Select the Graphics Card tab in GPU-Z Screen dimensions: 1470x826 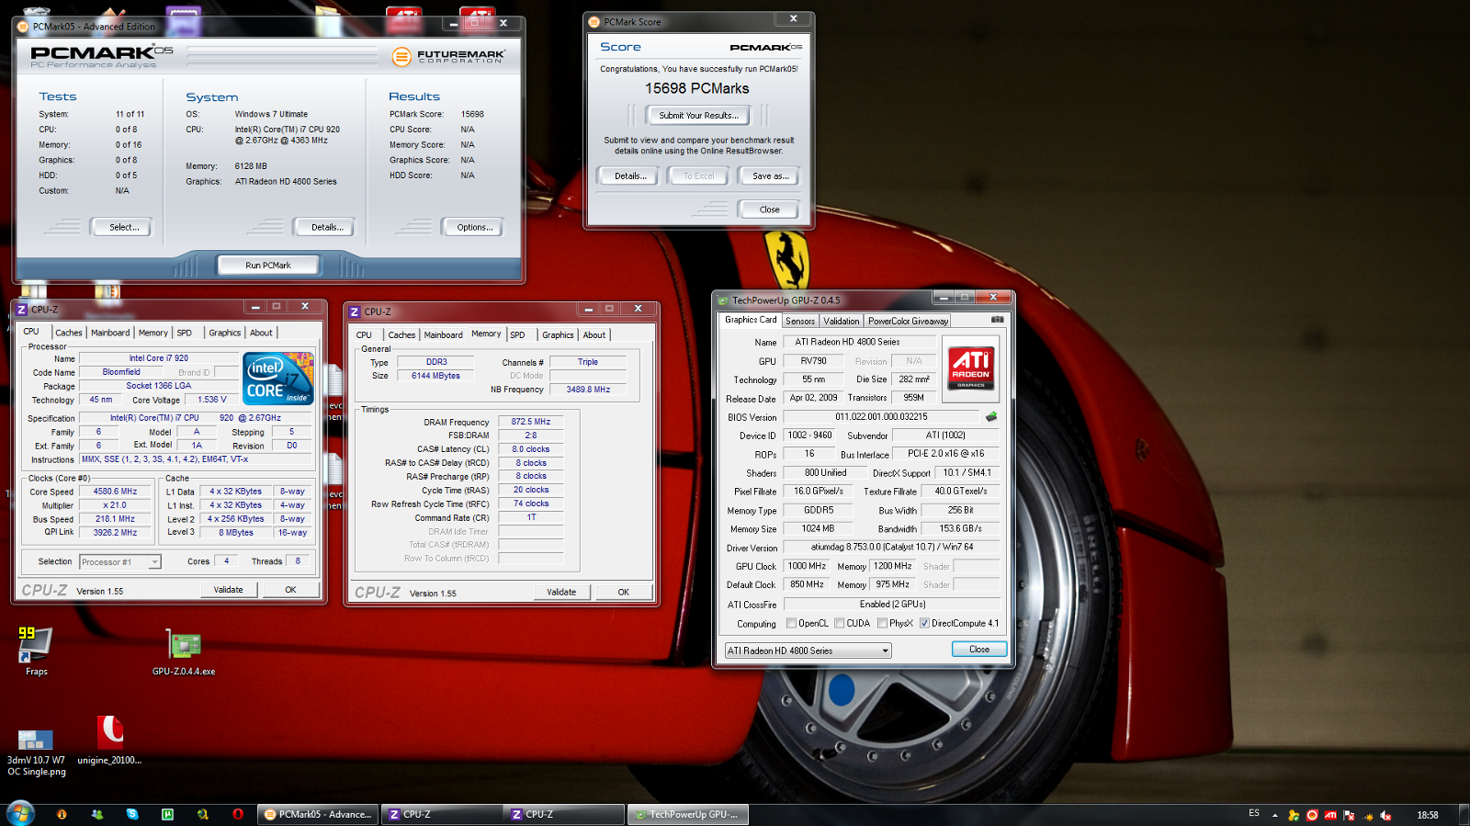click(x=751, y=320)
